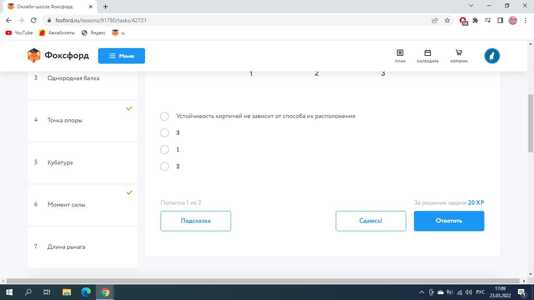Open the ad blocker extension icon

pos(463,21)
